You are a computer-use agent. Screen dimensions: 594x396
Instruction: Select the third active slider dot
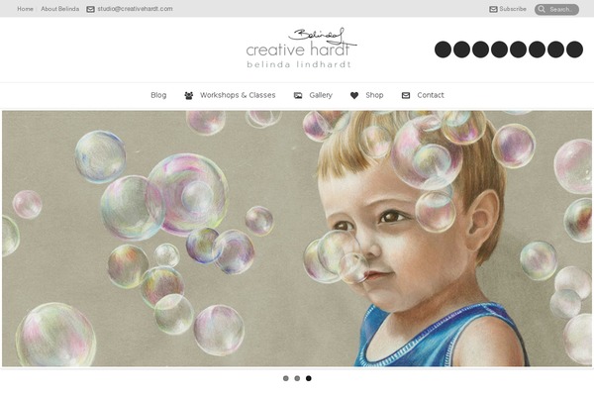[x=308, y=378]
